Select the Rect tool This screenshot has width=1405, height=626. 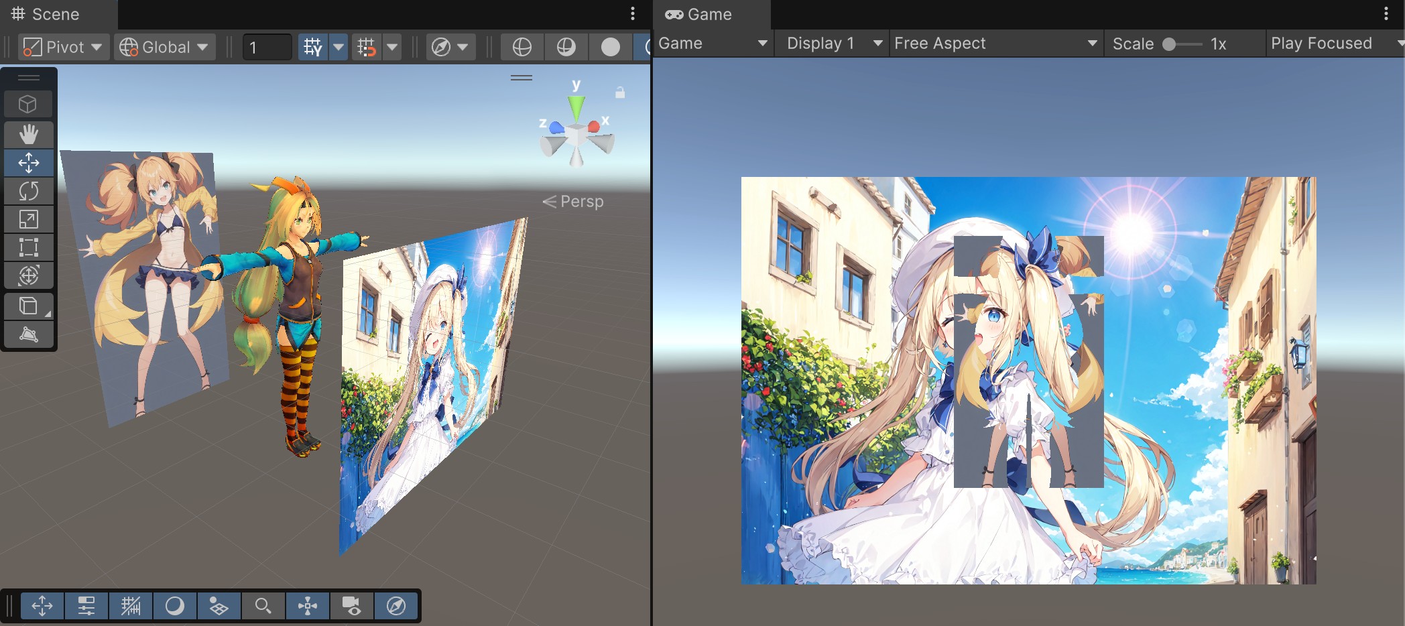pos(29,247)
